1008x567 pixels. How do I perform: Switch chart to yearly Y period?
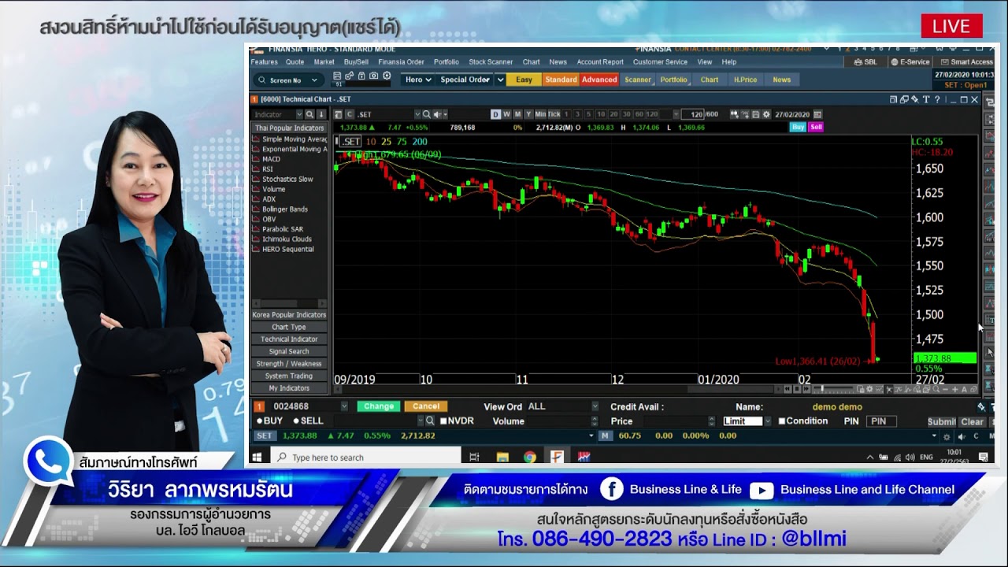click(x=528, y=114)
